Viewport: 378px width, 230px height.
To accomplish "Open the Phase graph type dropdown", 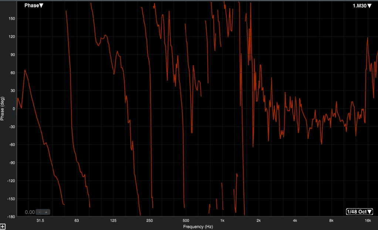I will click(x=34, y=6).
